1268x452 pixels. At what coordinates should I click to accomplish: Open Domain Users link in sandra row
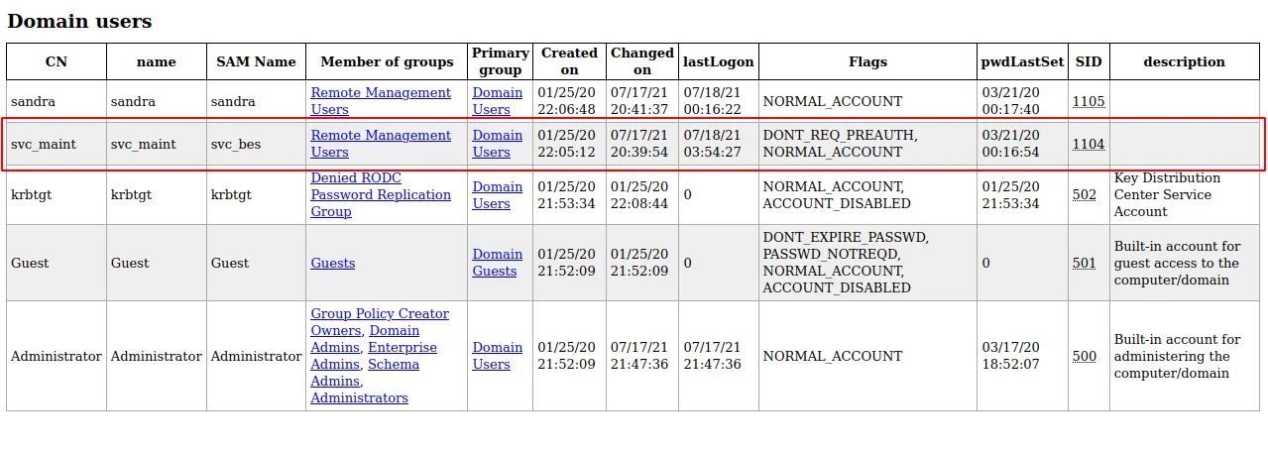tap(497, 93)
